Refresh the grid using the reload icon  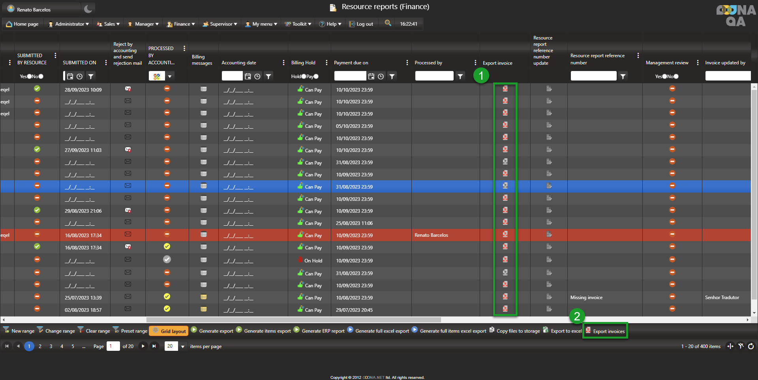pos(751,346)
